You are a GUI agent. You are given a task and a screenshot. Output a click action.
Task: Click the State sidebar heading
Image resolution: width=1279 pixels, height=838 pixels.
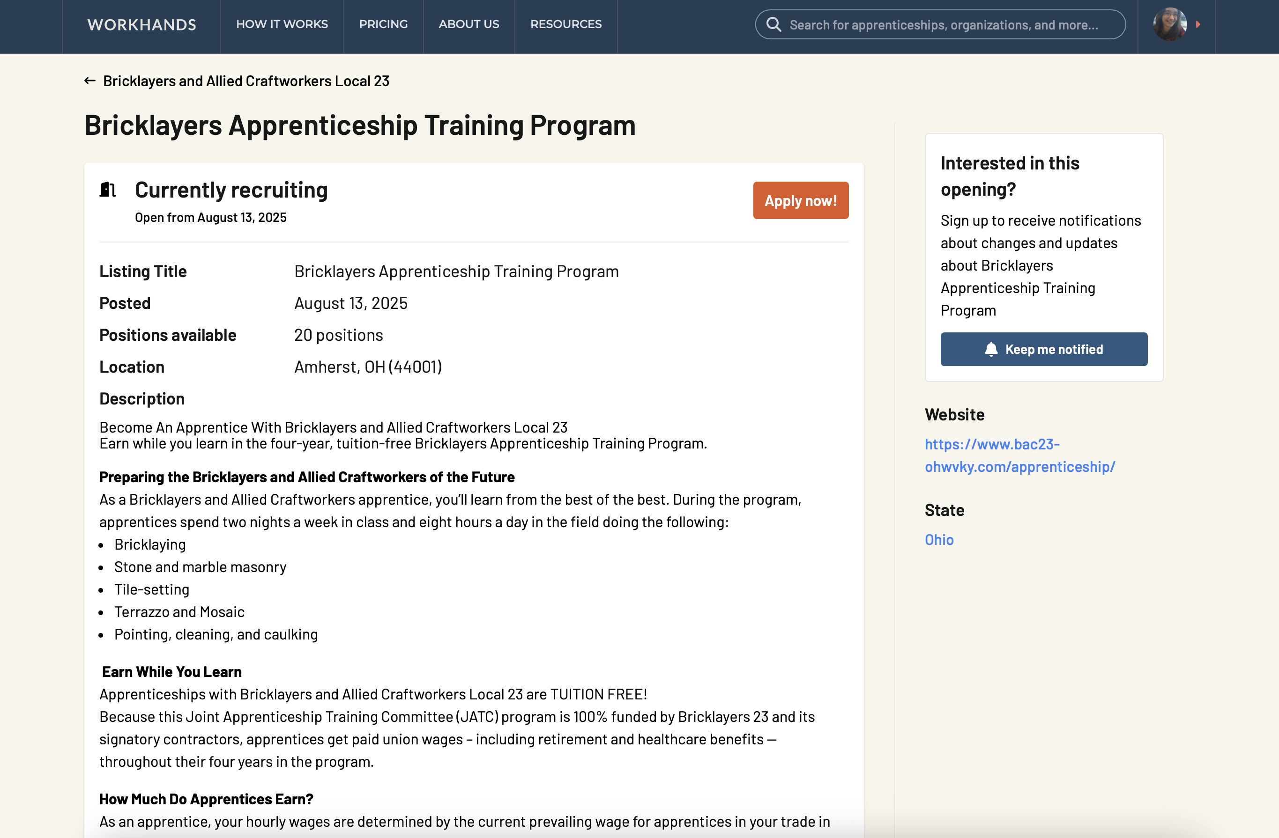pyautogui.click(x=944, y=510)
